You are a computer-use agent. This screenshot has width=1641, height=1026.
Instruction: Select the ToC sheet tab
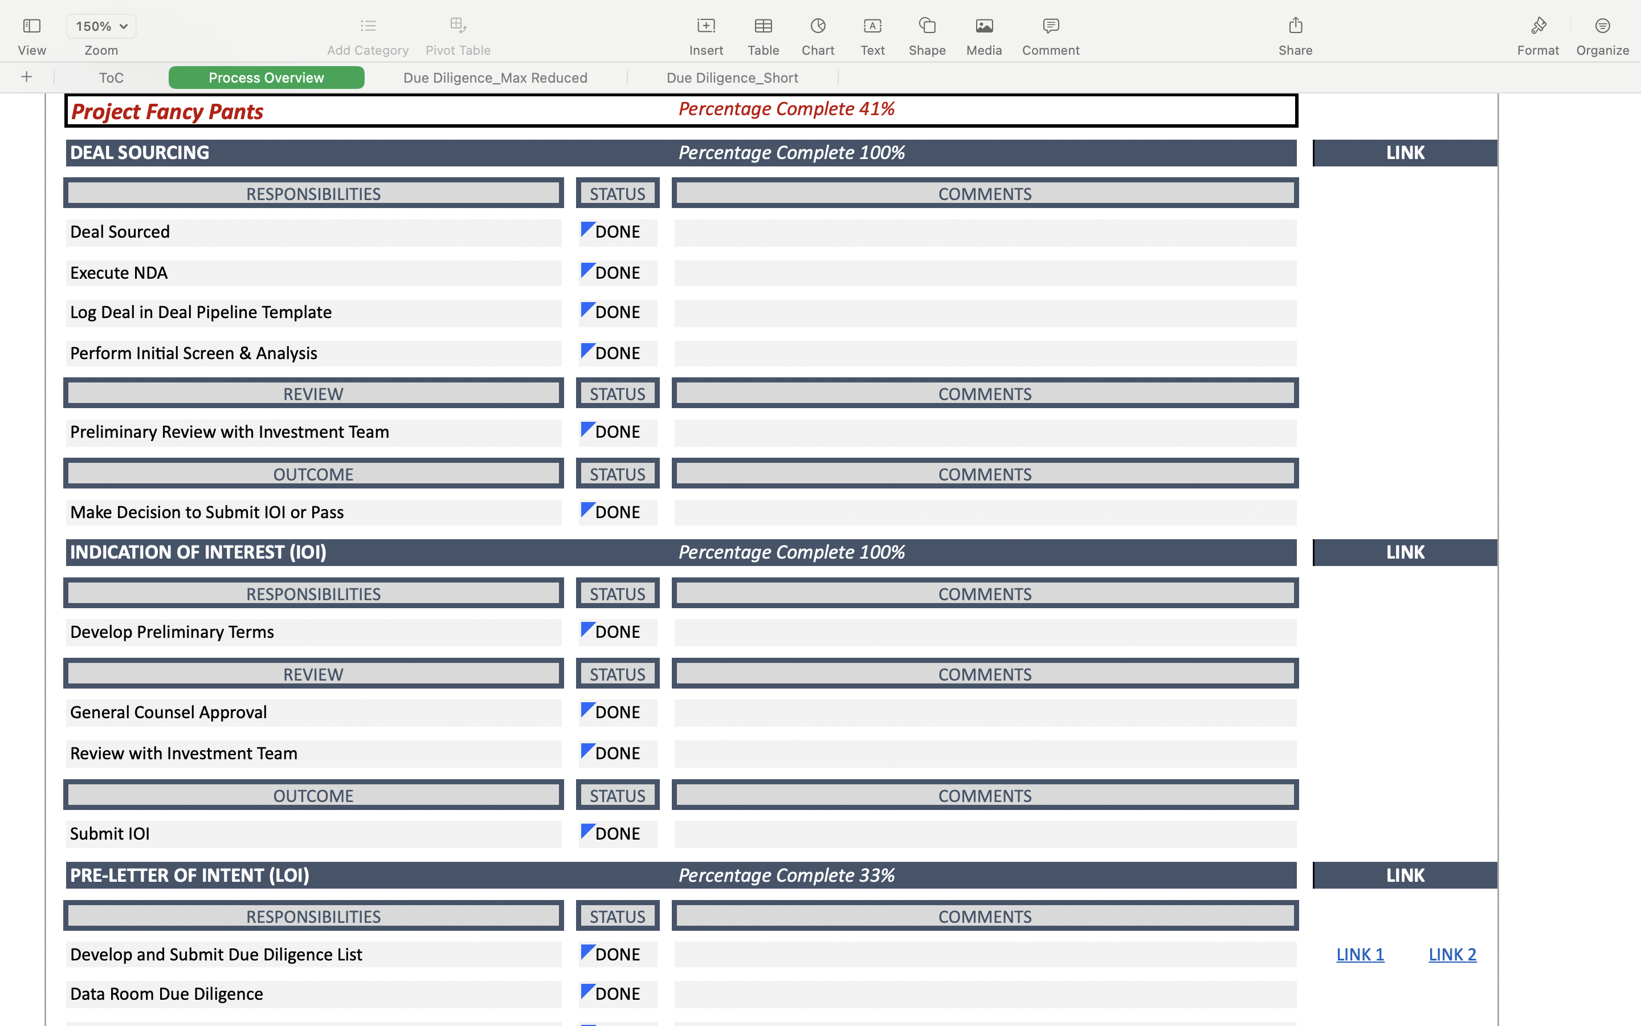[110, 78]
